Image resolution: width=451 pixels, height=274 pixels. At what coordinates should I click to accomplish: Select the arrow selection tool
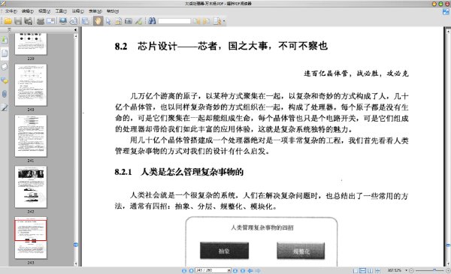point(108,21)
